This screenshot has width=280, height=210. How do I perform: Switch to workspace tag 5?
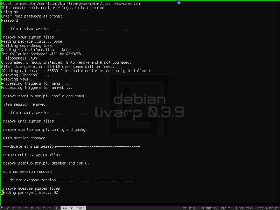point(26,208)
